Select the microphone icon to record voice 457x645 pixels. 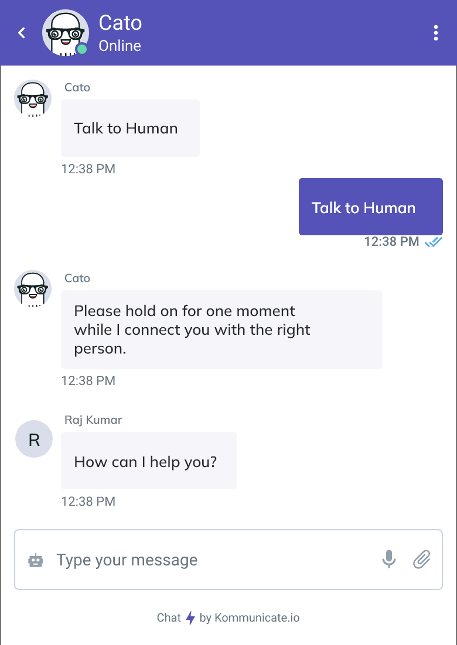(388, 560)
